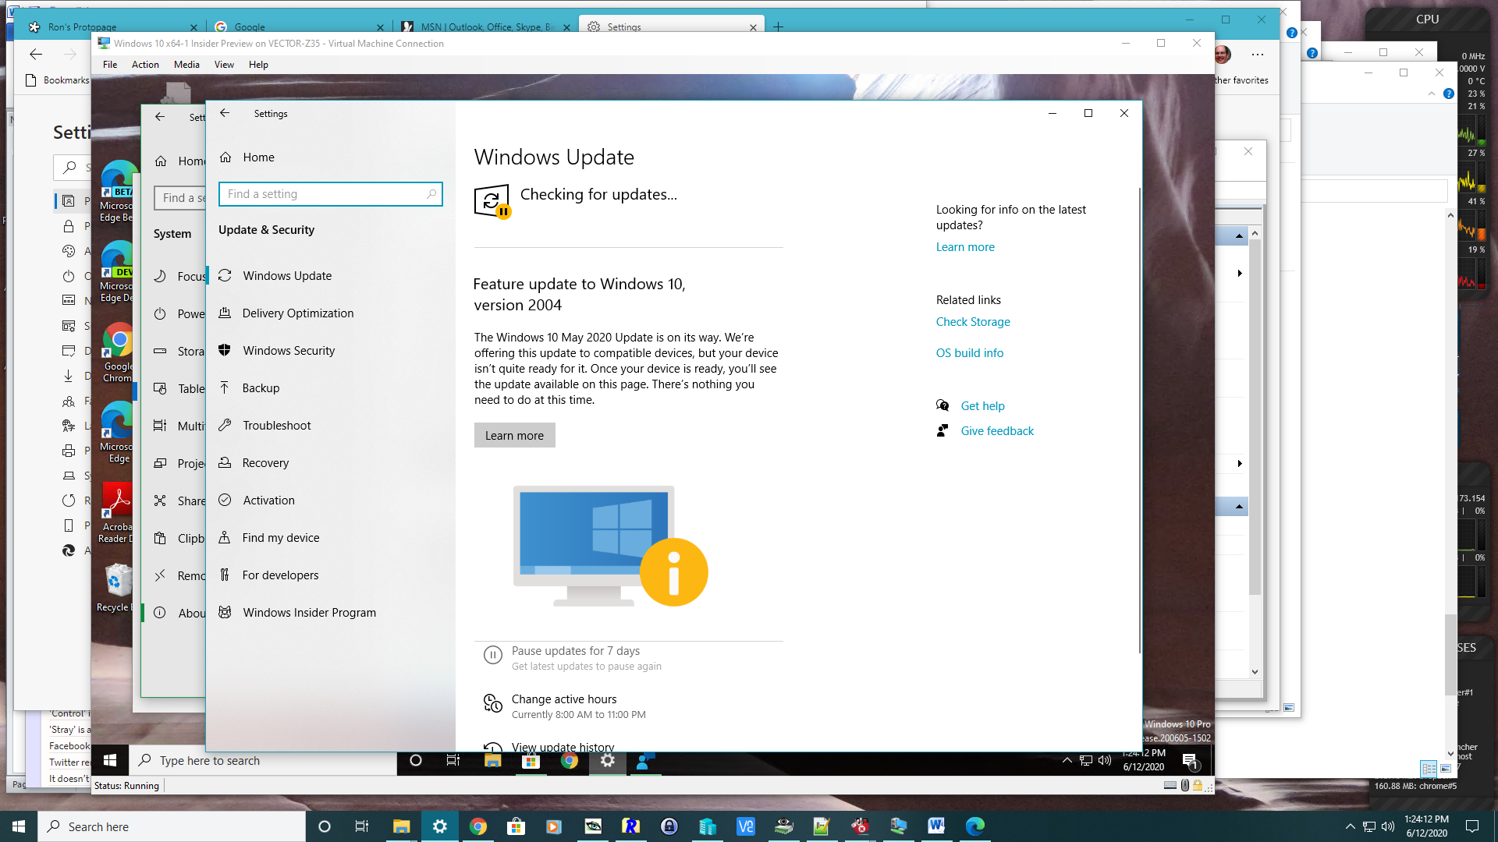Open Find my device icon

tap(225, 537)
